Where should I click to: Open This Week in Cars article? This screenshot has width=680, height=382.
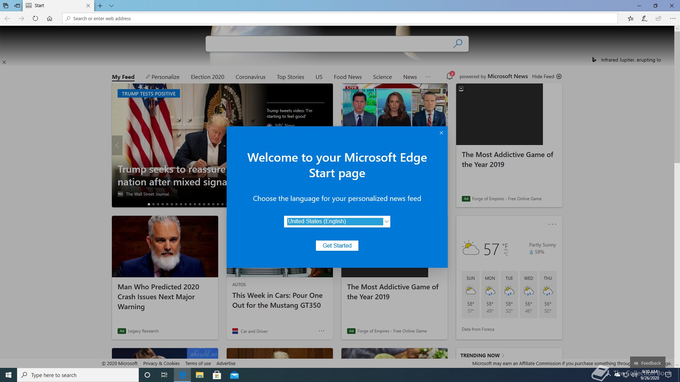[277, 300]
